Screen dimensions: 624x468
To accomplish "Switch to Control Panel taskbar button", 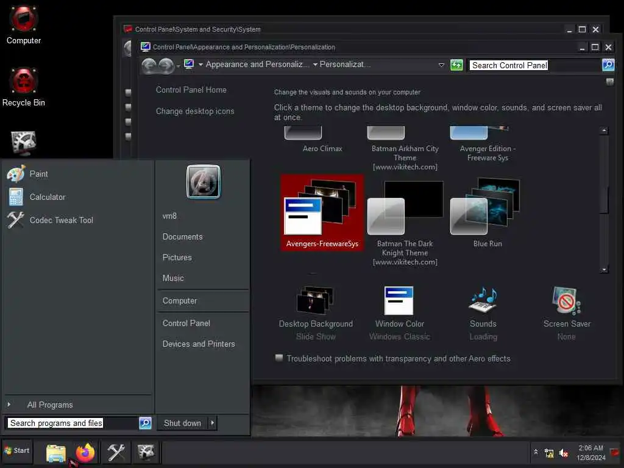I will pos(146,453).
